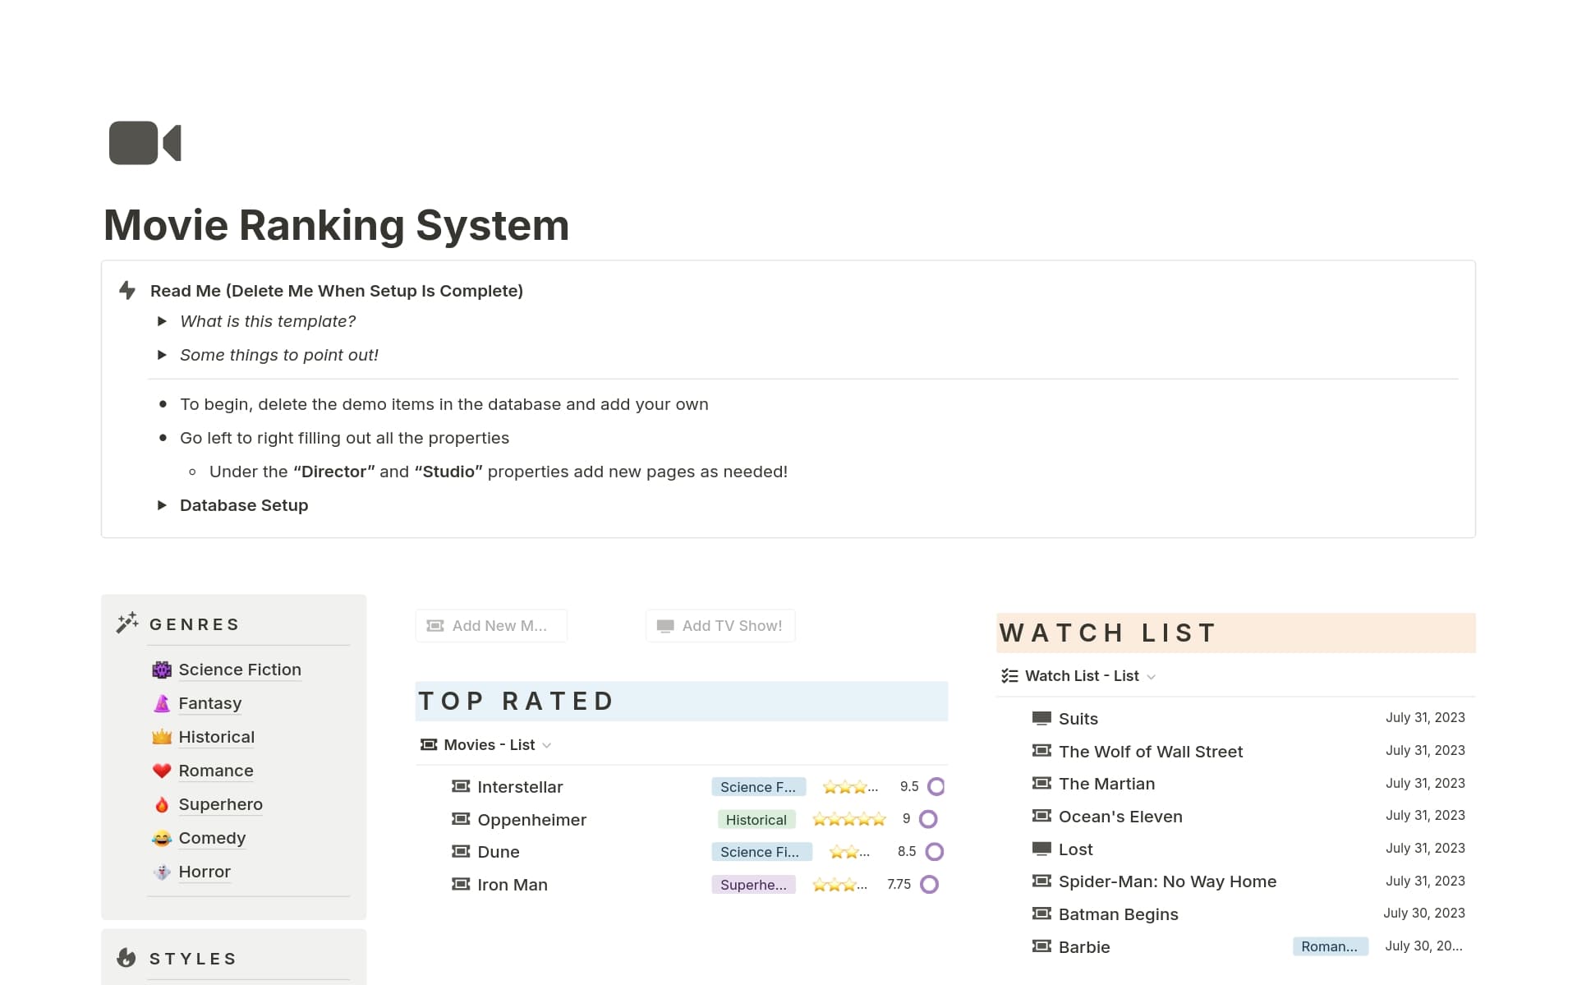This screenshot has height=985, width=1577.
Task: Expand the Database Setup toggle
Action: click(x=162, y=505)
